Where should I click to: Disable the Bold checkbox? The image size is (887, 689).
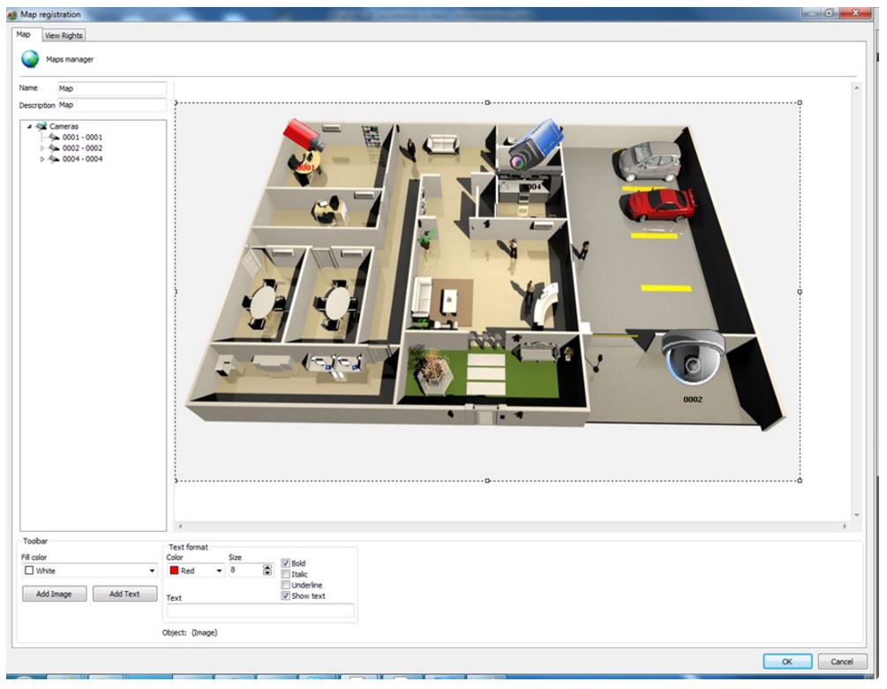pos(285,563)
